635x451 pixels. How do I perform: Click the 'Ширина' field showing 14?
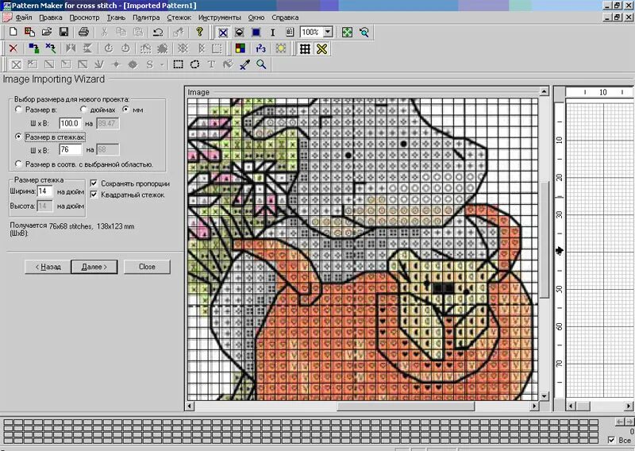(45, 191)
